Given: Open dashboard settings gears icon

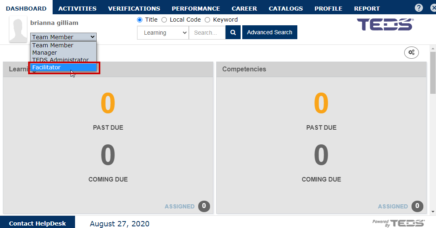Looking at the screenshot, I should point(412,52).
